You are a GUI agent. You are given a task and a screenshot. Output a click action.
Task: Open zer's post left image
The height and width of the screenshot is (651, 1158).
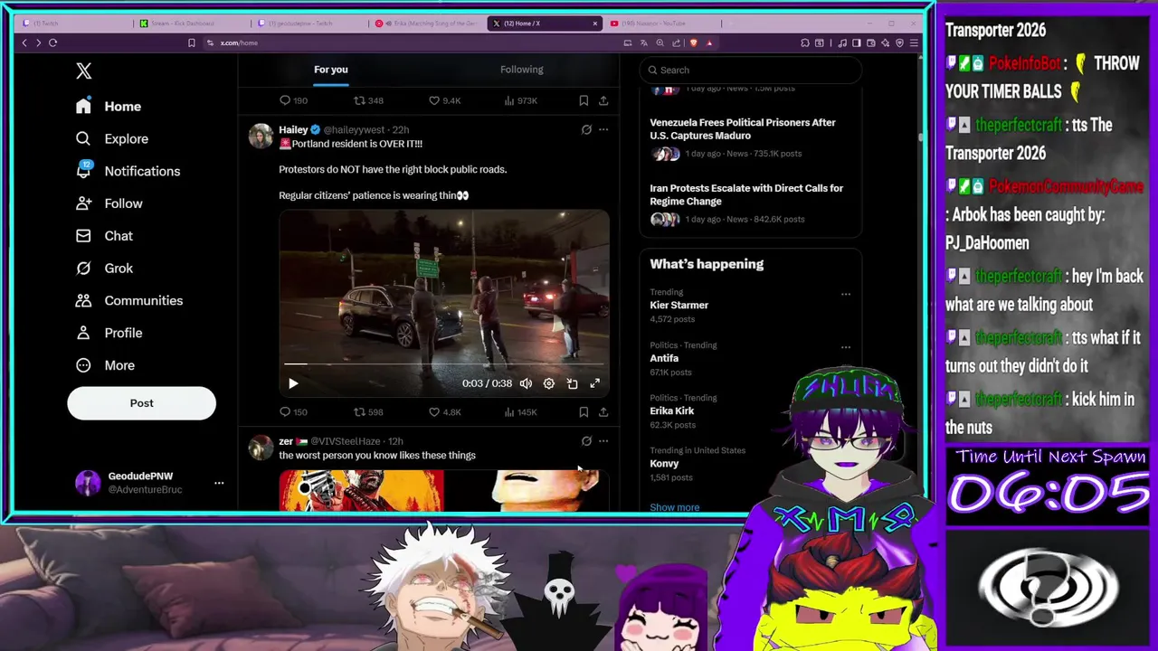tap(362, 490)
